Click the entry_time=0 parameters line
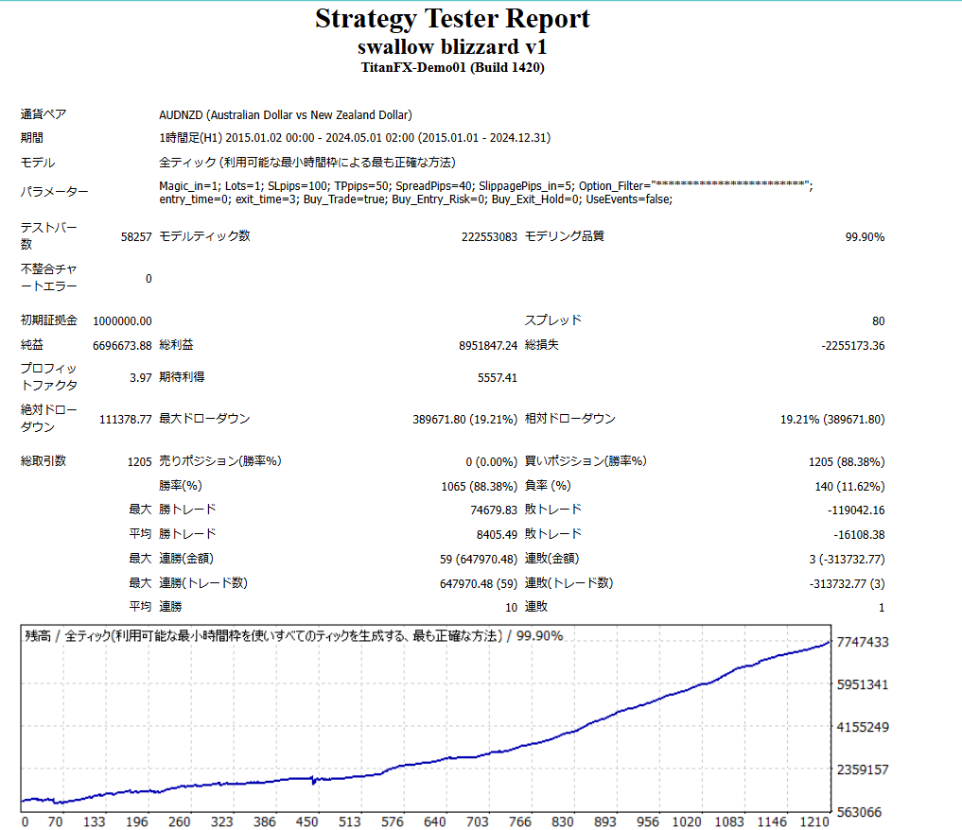 [x=415, y=199]
